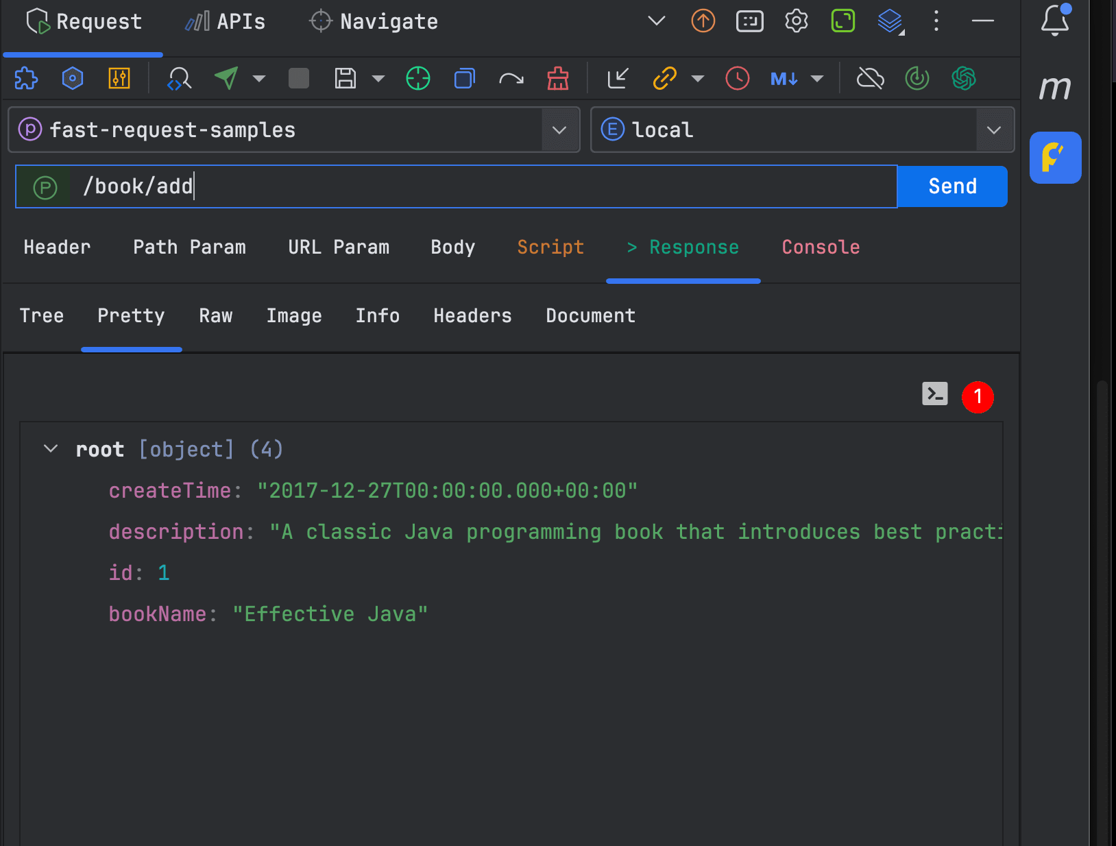
Task: Click the puzzle-piece plugin icon
Action: point(26,78)
